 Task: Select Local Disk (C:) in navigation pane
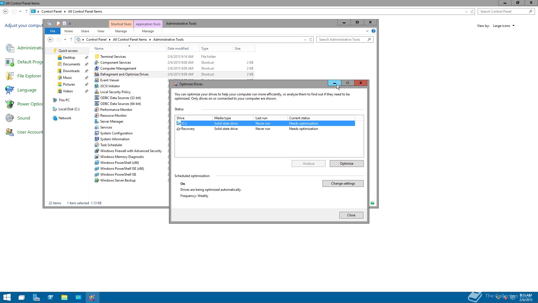pyautogui.click(x=69, y=109)
